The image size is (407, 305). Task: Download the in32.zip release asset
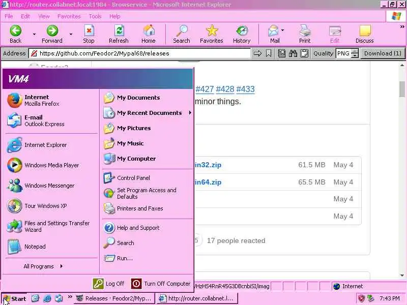pyautogui.click(x=208, y=165)
